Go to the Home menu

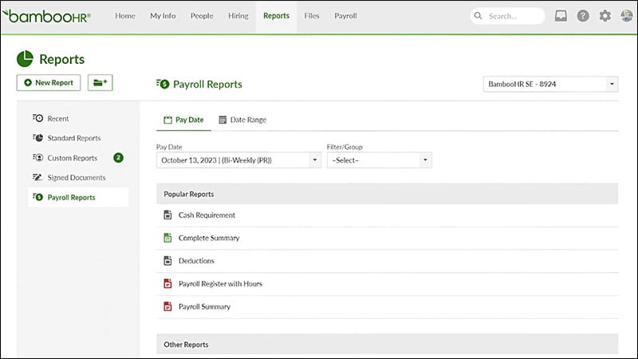pos(125,16)
